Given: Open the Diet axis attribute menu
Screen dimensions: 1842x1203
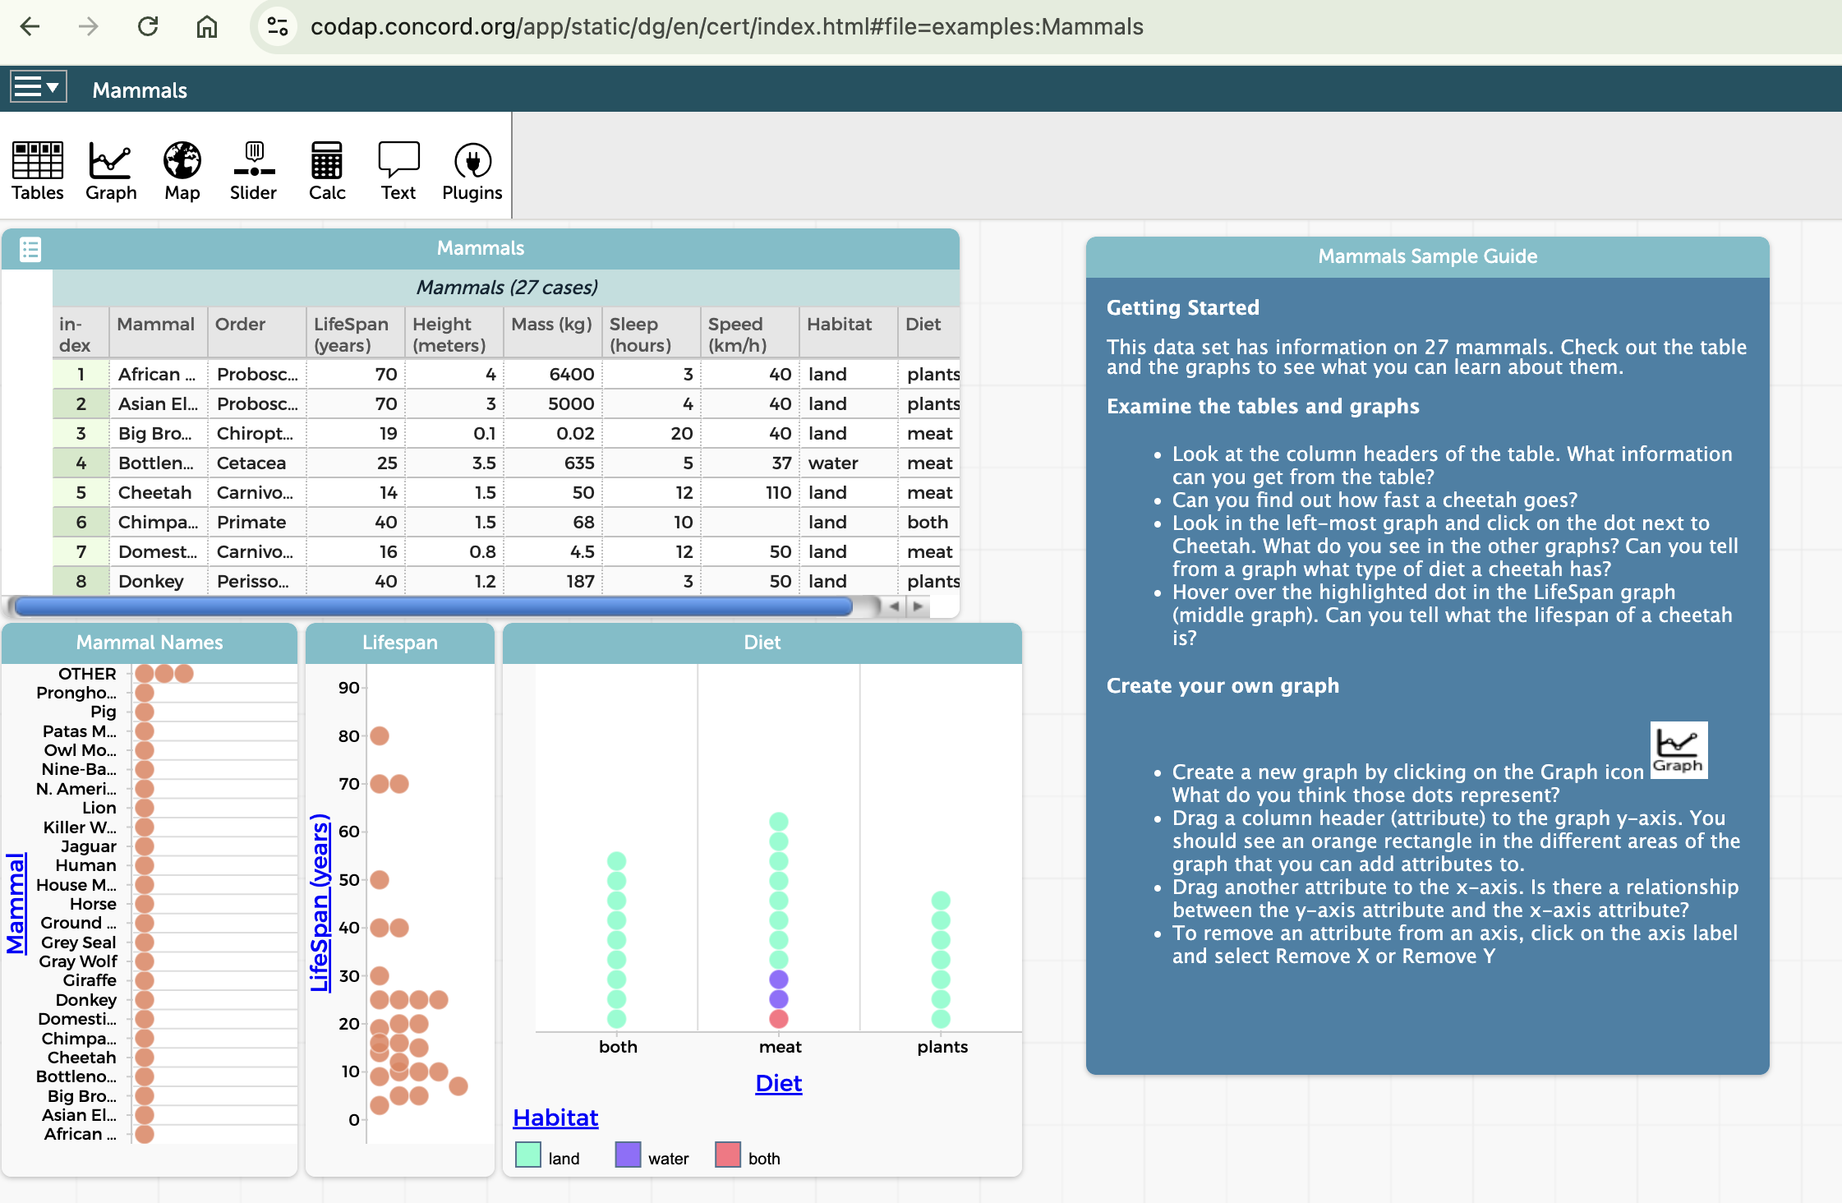Looking at the screenshot, I should [777, 1083].
